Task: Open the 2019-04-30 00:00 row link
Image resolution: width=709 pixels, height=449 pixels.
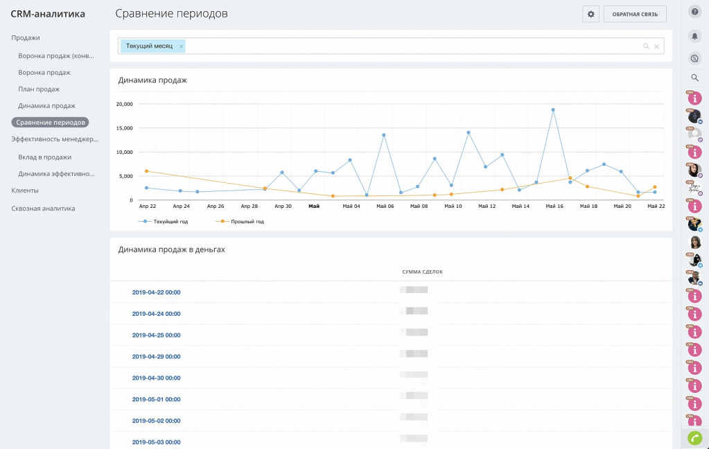Action: point(156,378)
